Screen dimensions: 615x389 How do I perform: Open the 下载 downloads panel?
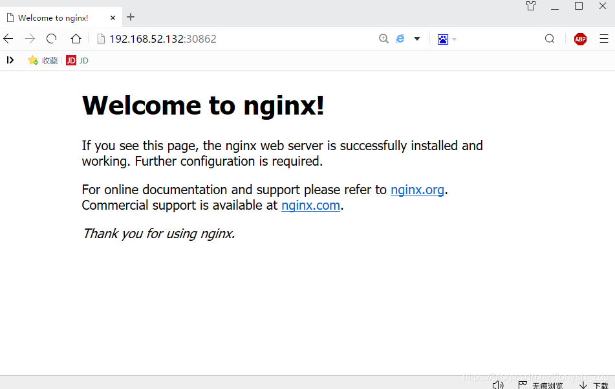point(594,386)
